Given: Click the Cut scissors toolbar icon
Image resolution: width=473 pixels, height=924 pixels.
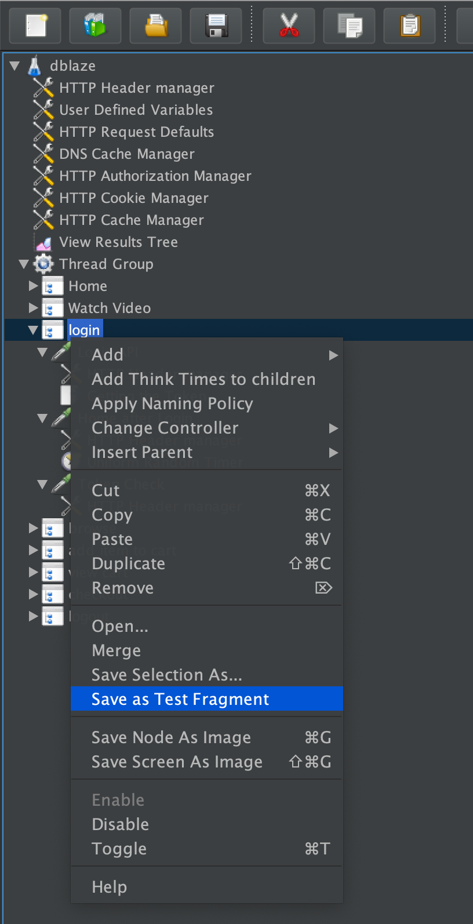Looking at the screenshot, I should point(289,26).
